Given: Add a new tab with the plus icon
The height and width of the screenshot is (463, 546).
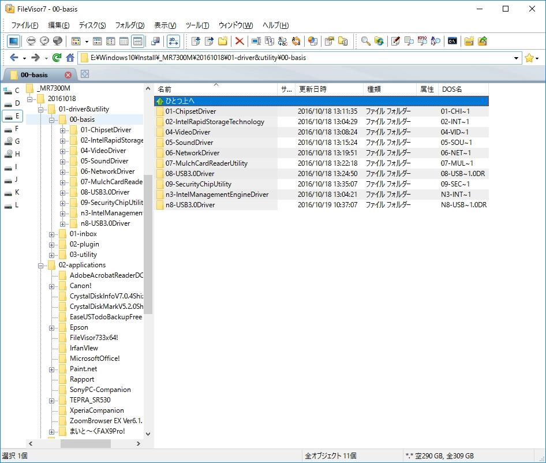Looking at the screenshot, I should pyautogui.click(x=85, y=74).
